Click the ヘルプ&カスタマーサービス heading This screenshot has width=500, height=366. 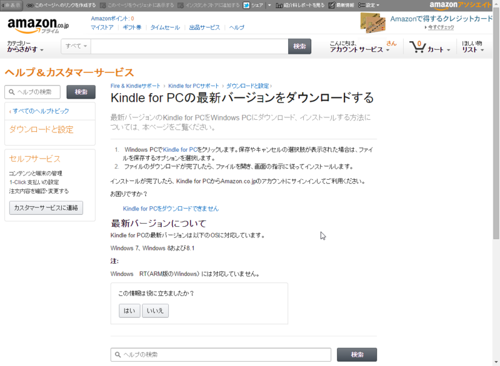pyautogui.click(x=69, y=72)
